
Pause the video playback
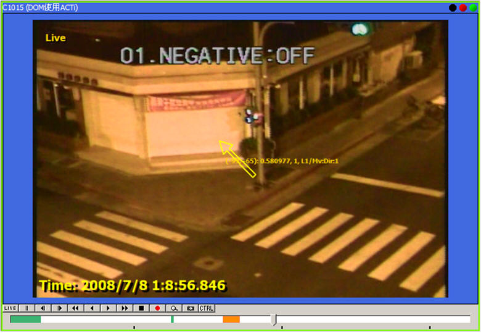pyautogui.click(x=27, y=308)
